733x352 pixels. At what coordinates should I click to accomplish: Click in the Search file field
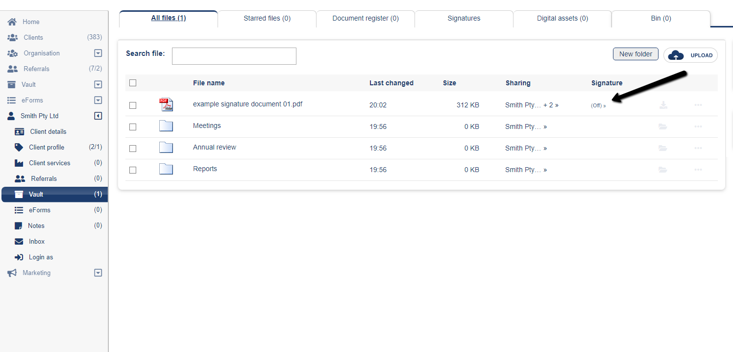click(234, 56)
